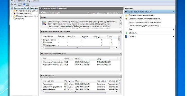185x96 pixels.
Task: Click the Настраиваемые представления folder icon
Action: pos(14,11)
